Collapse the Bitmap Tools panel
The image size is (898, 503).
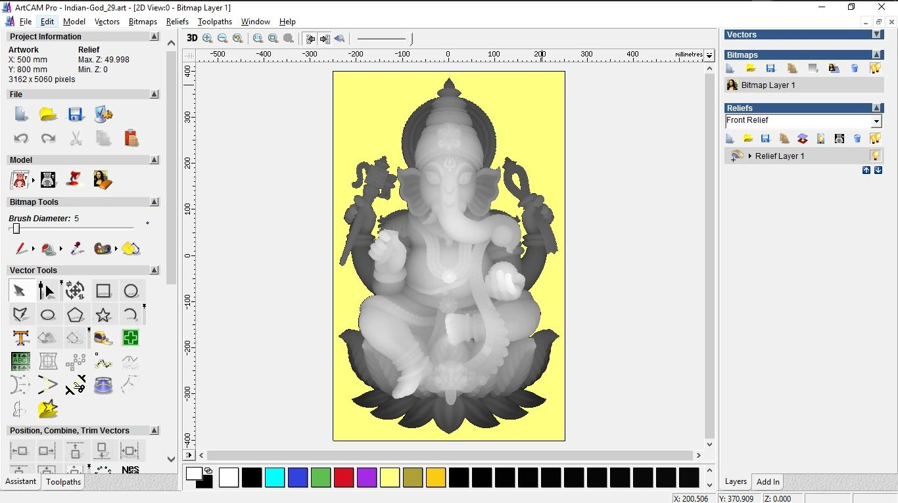tap(154, 202)
